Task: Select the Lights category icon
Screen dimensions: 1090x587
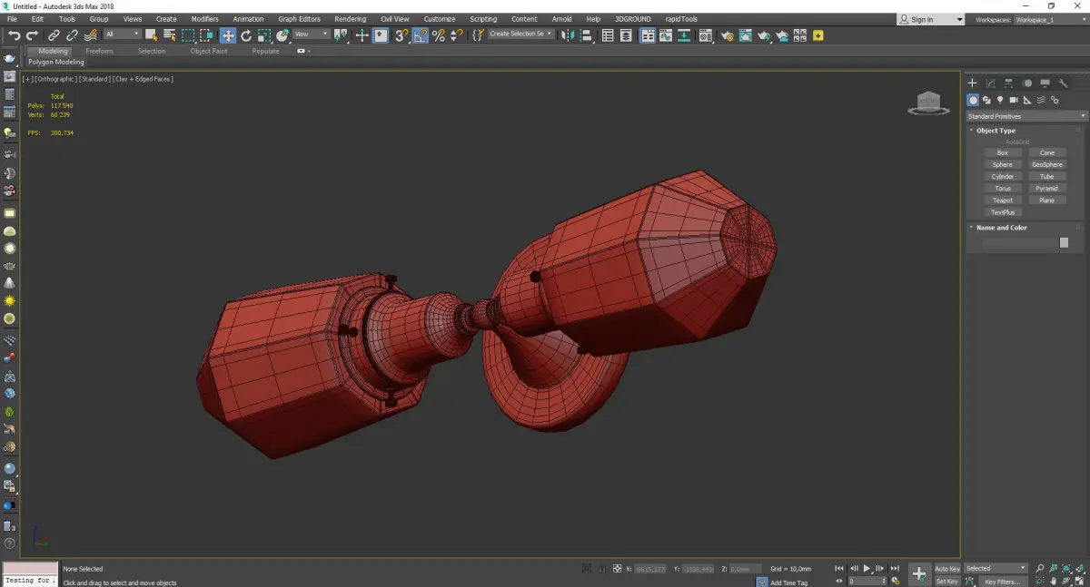Action: pyautogui.click(x=1000, y=100)
